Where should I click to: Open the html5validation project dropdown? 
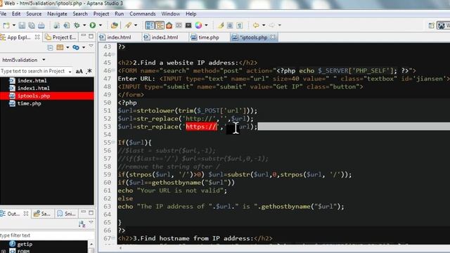click(x=44, y=60)
